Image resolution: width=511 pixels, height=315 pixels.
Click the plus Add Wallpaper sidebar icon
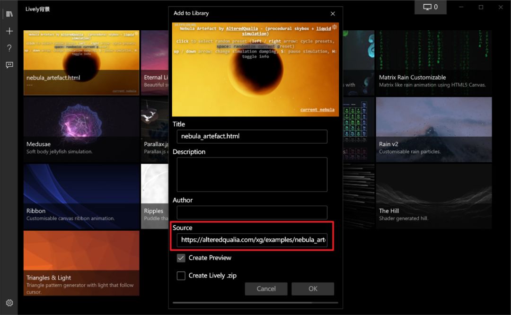(x=9, y=31)
